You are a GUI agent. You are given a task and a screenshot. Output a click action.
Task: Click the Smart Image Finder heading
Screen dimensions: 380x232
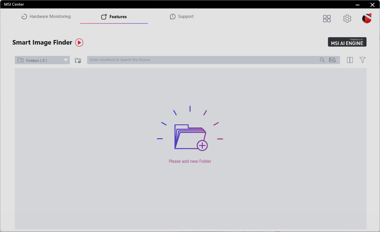42,43
